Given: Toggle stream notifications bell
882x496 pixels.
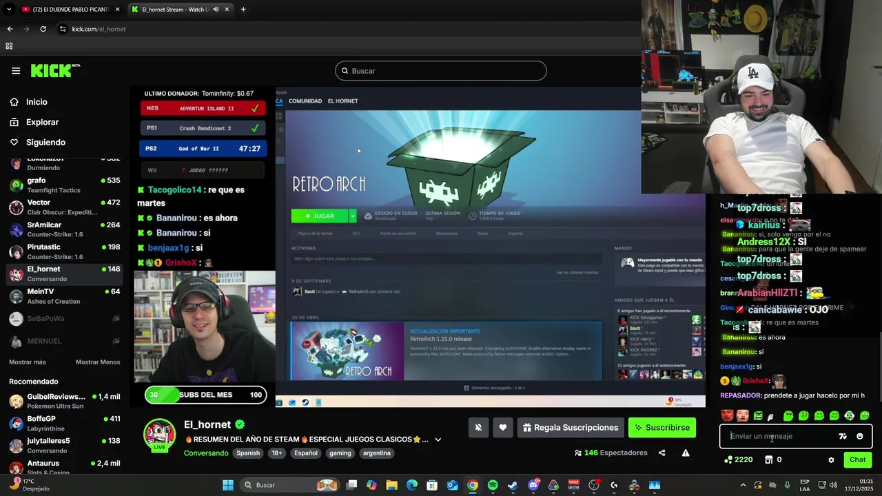Looking at the screenshot, I should click(x=478, y=428).
